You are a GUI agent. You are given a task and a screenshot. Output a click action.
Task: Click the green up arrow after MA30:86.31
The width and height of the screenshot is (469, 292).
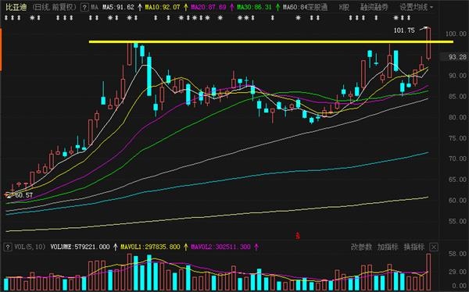pos(277,7)
